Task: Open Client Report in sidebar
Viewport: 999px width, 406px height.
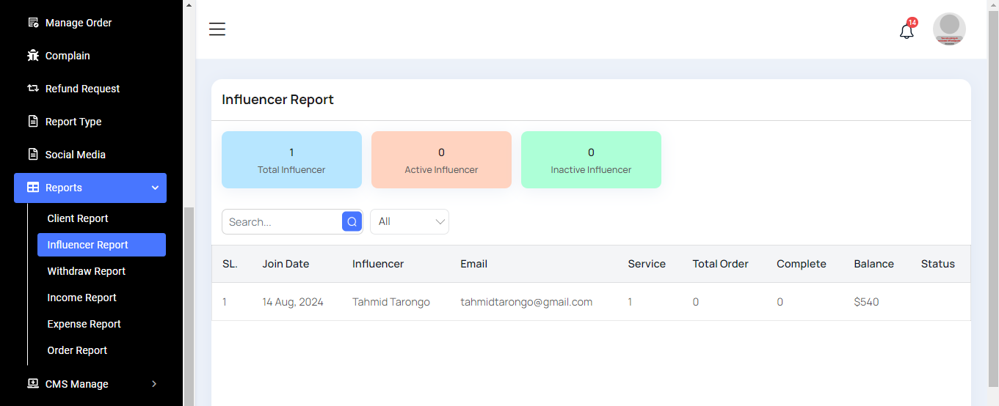Action: (x=78, y=218)
